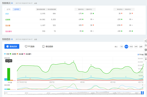Click the green average bar in bar chart

click(9, 74)
